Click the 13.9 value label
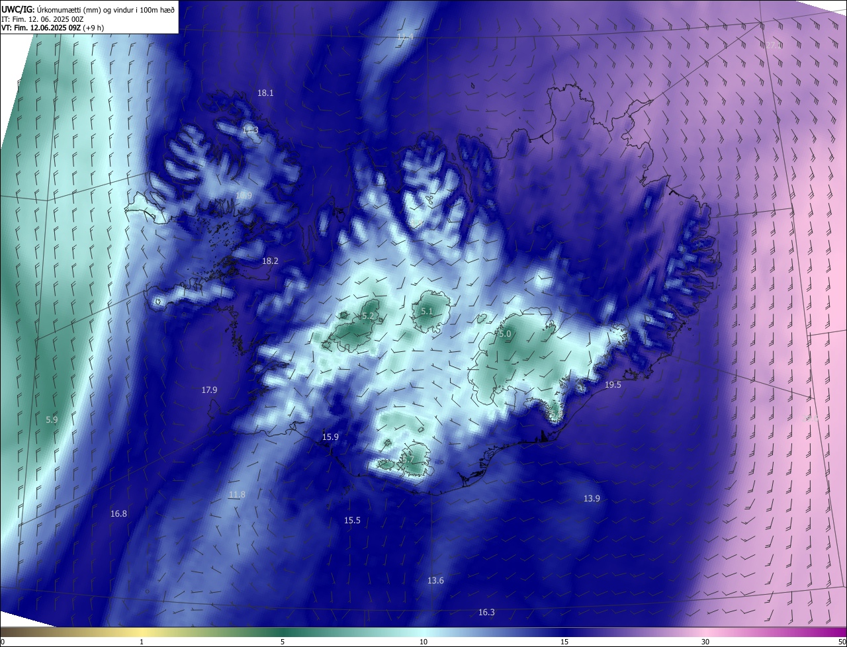 point(592,499)
